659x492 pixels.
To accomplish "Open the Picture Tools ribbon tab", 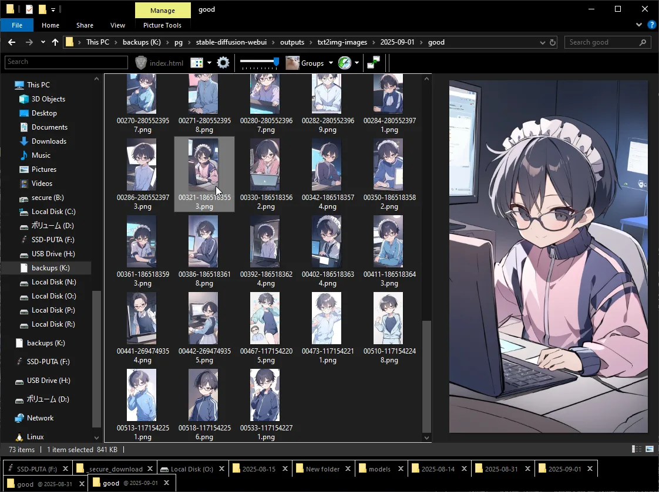I will 162,25.
